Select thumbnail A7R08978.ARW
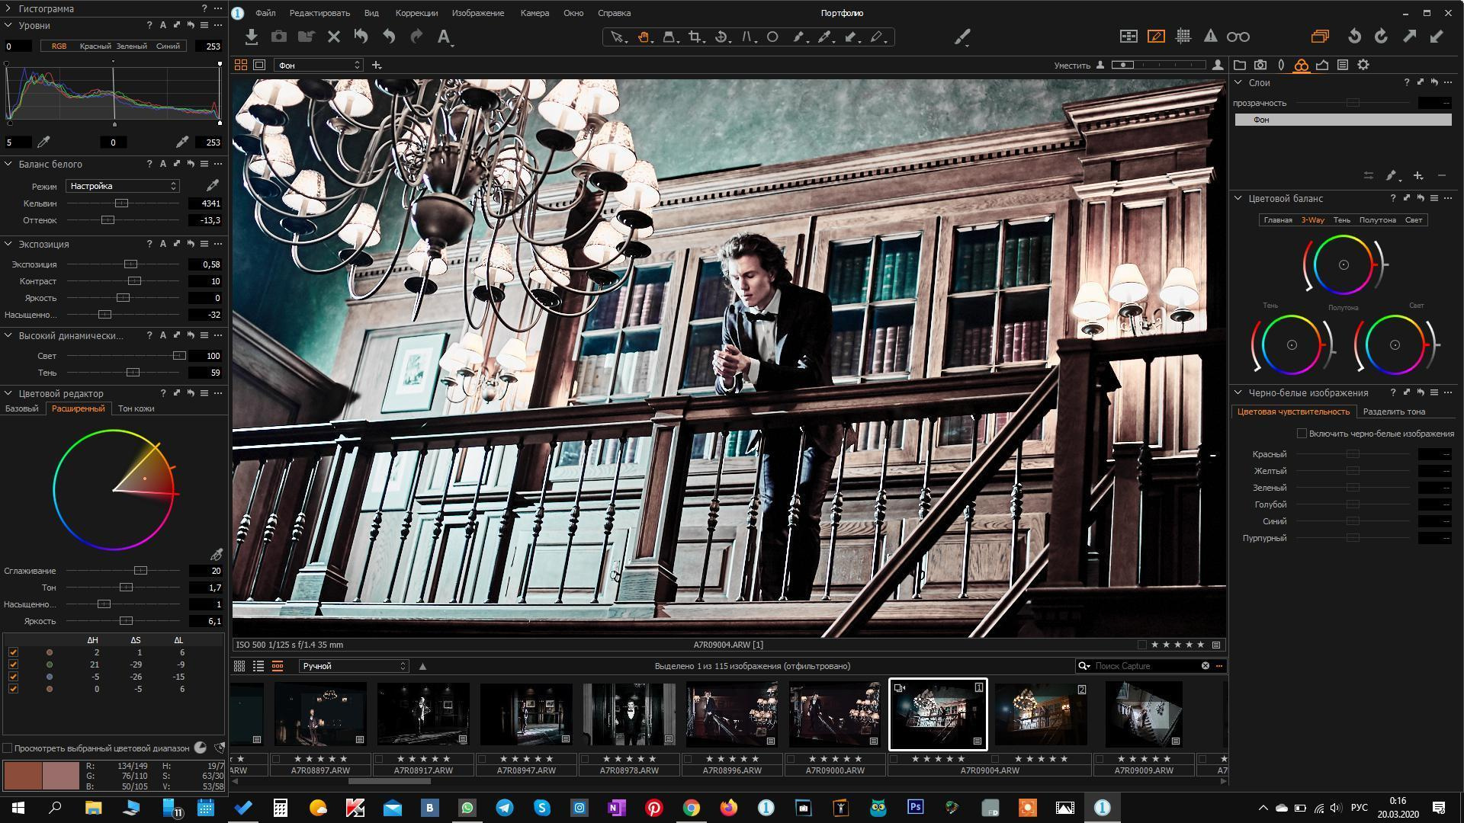This screenshot has height=823, width=1464. [x=628, y=714]
